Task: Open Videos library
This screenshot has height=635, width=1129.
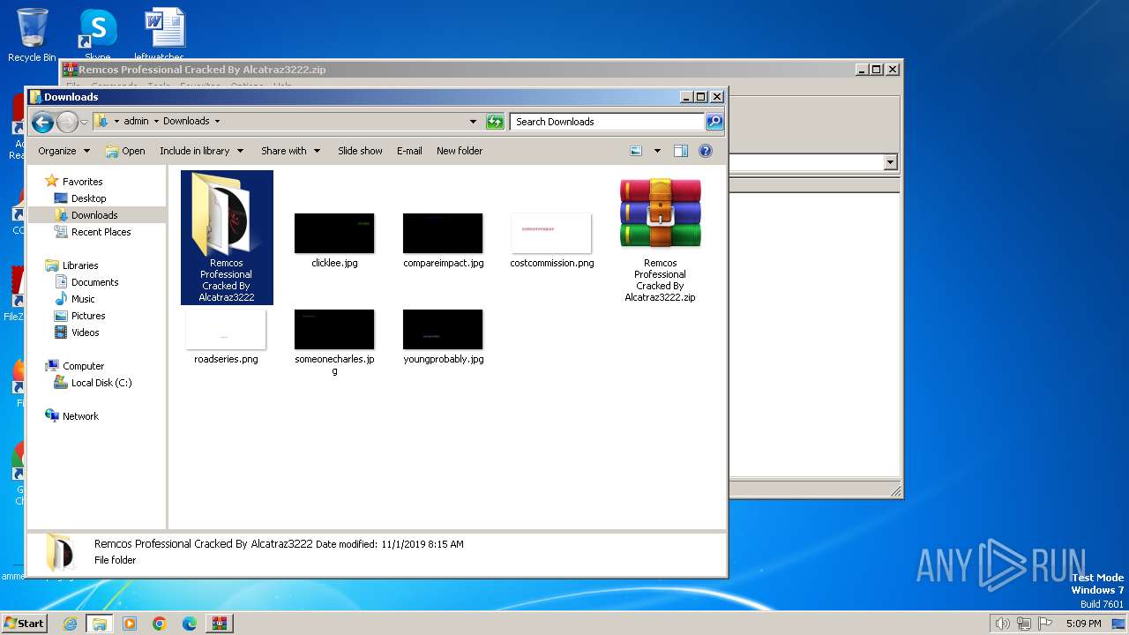Action: (x=85, y=332)
